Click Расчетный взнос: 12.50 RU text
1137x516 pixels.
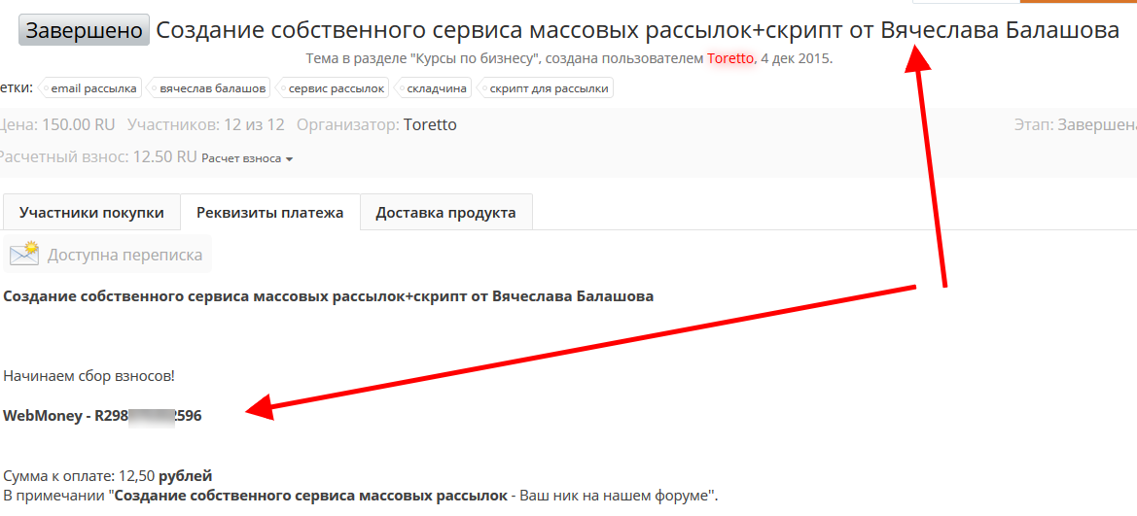click(x=97, y=156)
